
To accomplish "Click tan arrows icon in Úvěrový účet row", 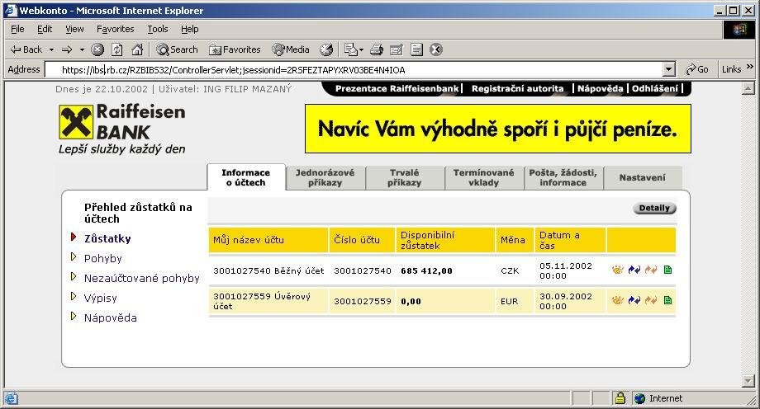I will click(651, 301).
